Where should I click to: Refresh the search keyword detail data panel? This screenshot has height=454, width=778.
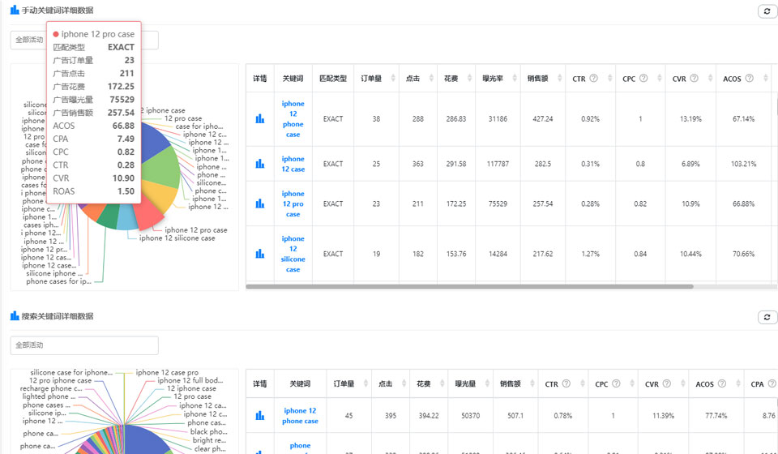(x=767, y=317)
